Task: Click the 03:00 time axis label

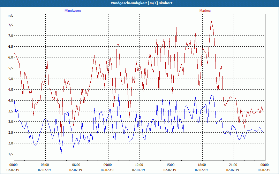Action: click(x=46, y=165)
